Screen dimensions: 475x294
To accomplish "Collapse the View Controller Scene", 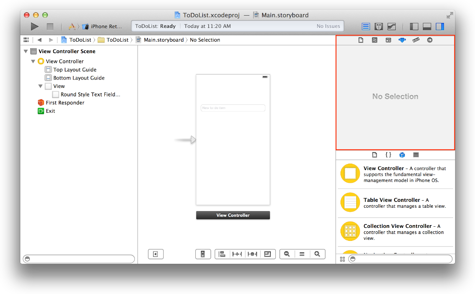I will coord(26,51).
